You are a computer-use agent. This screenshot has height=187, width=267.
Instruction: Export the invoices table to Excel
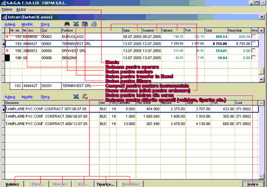coord(76,24)
